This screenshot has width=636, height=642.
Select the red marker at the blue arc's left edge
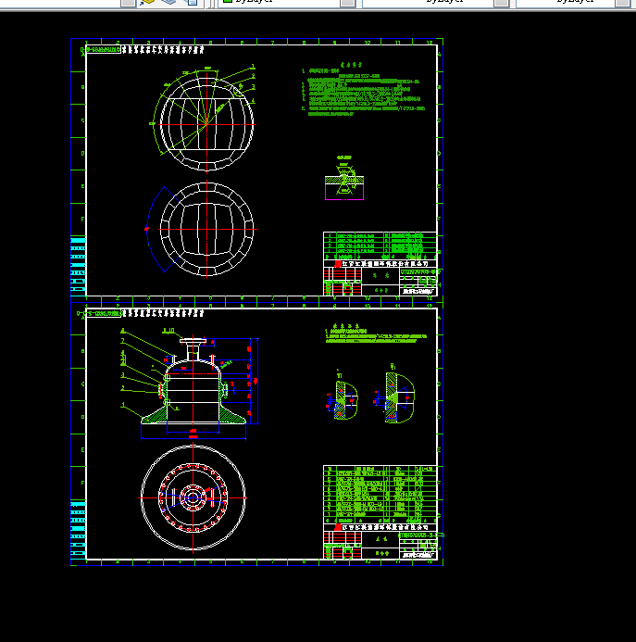pos(146,230)
